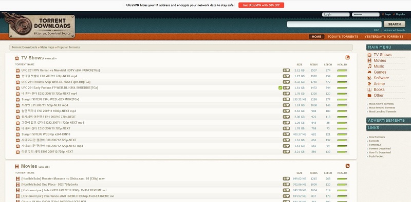Click the Search button
This screenshot has height=202, width=411.
point(394,24)
